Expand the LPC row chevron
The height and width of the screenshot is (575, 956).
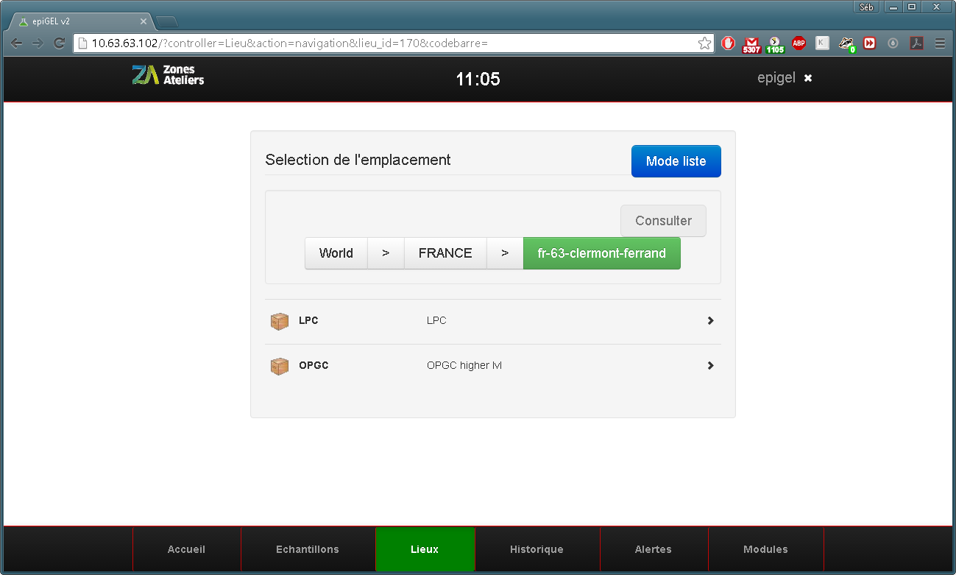[x=710, y=321]
